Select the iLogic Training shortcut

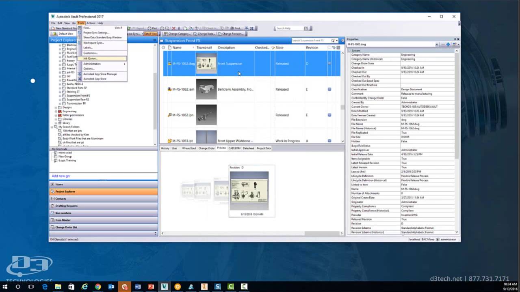coord(67,160)
